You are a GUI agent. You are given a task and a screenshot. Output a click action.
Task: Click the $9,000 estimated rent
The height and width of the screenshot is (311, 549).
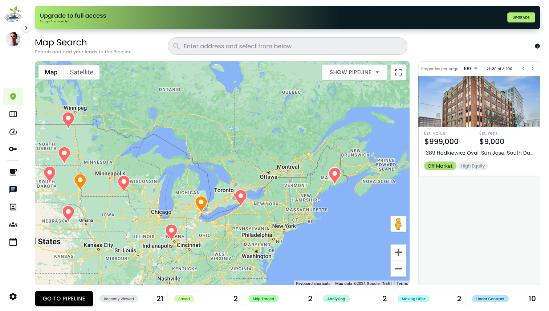point(492,142)
